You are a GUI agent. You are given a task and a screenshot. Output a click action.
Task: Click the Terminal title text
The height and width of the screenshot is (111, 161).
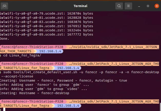(80, 6)
